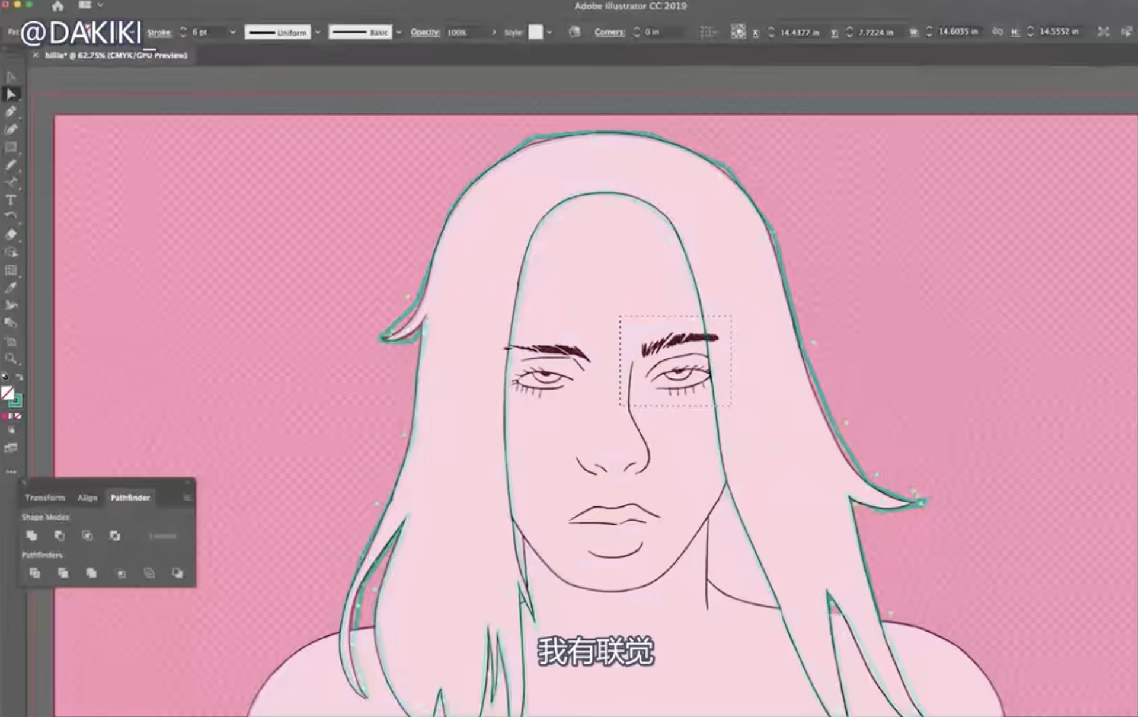Image resolution: width=1138 pixels, height=717 pixels.
Task: Open the stroke weight dropdown
Action: (232, 32)
